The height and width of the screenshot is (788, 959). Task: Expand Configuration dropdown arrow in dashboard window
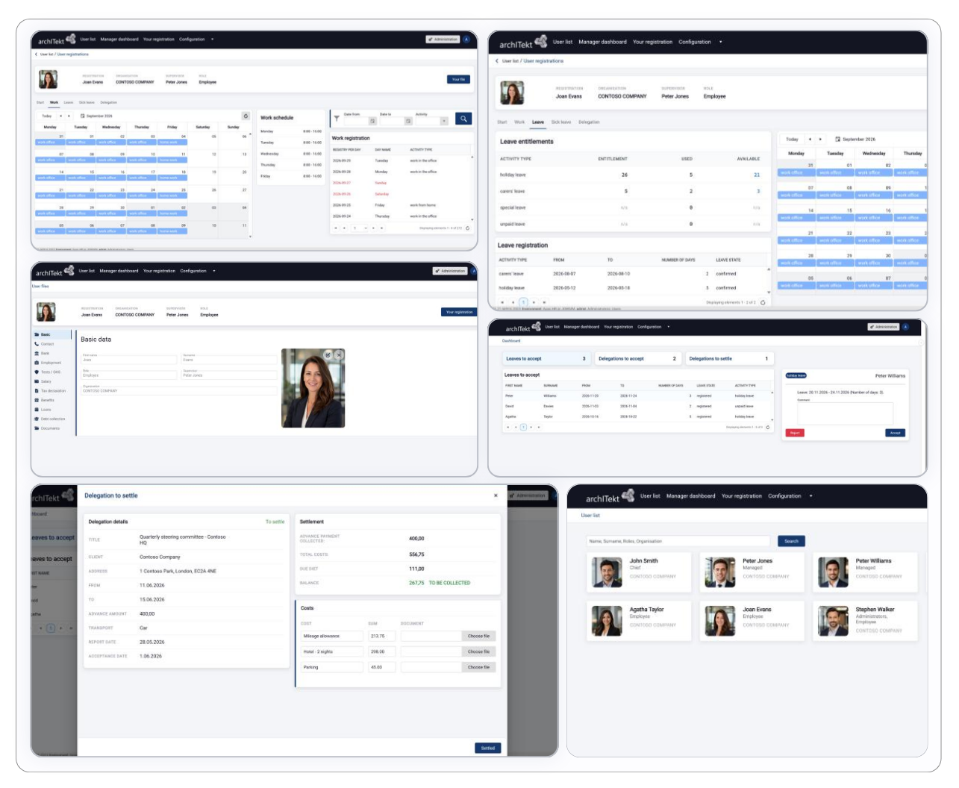coord(668,326)
